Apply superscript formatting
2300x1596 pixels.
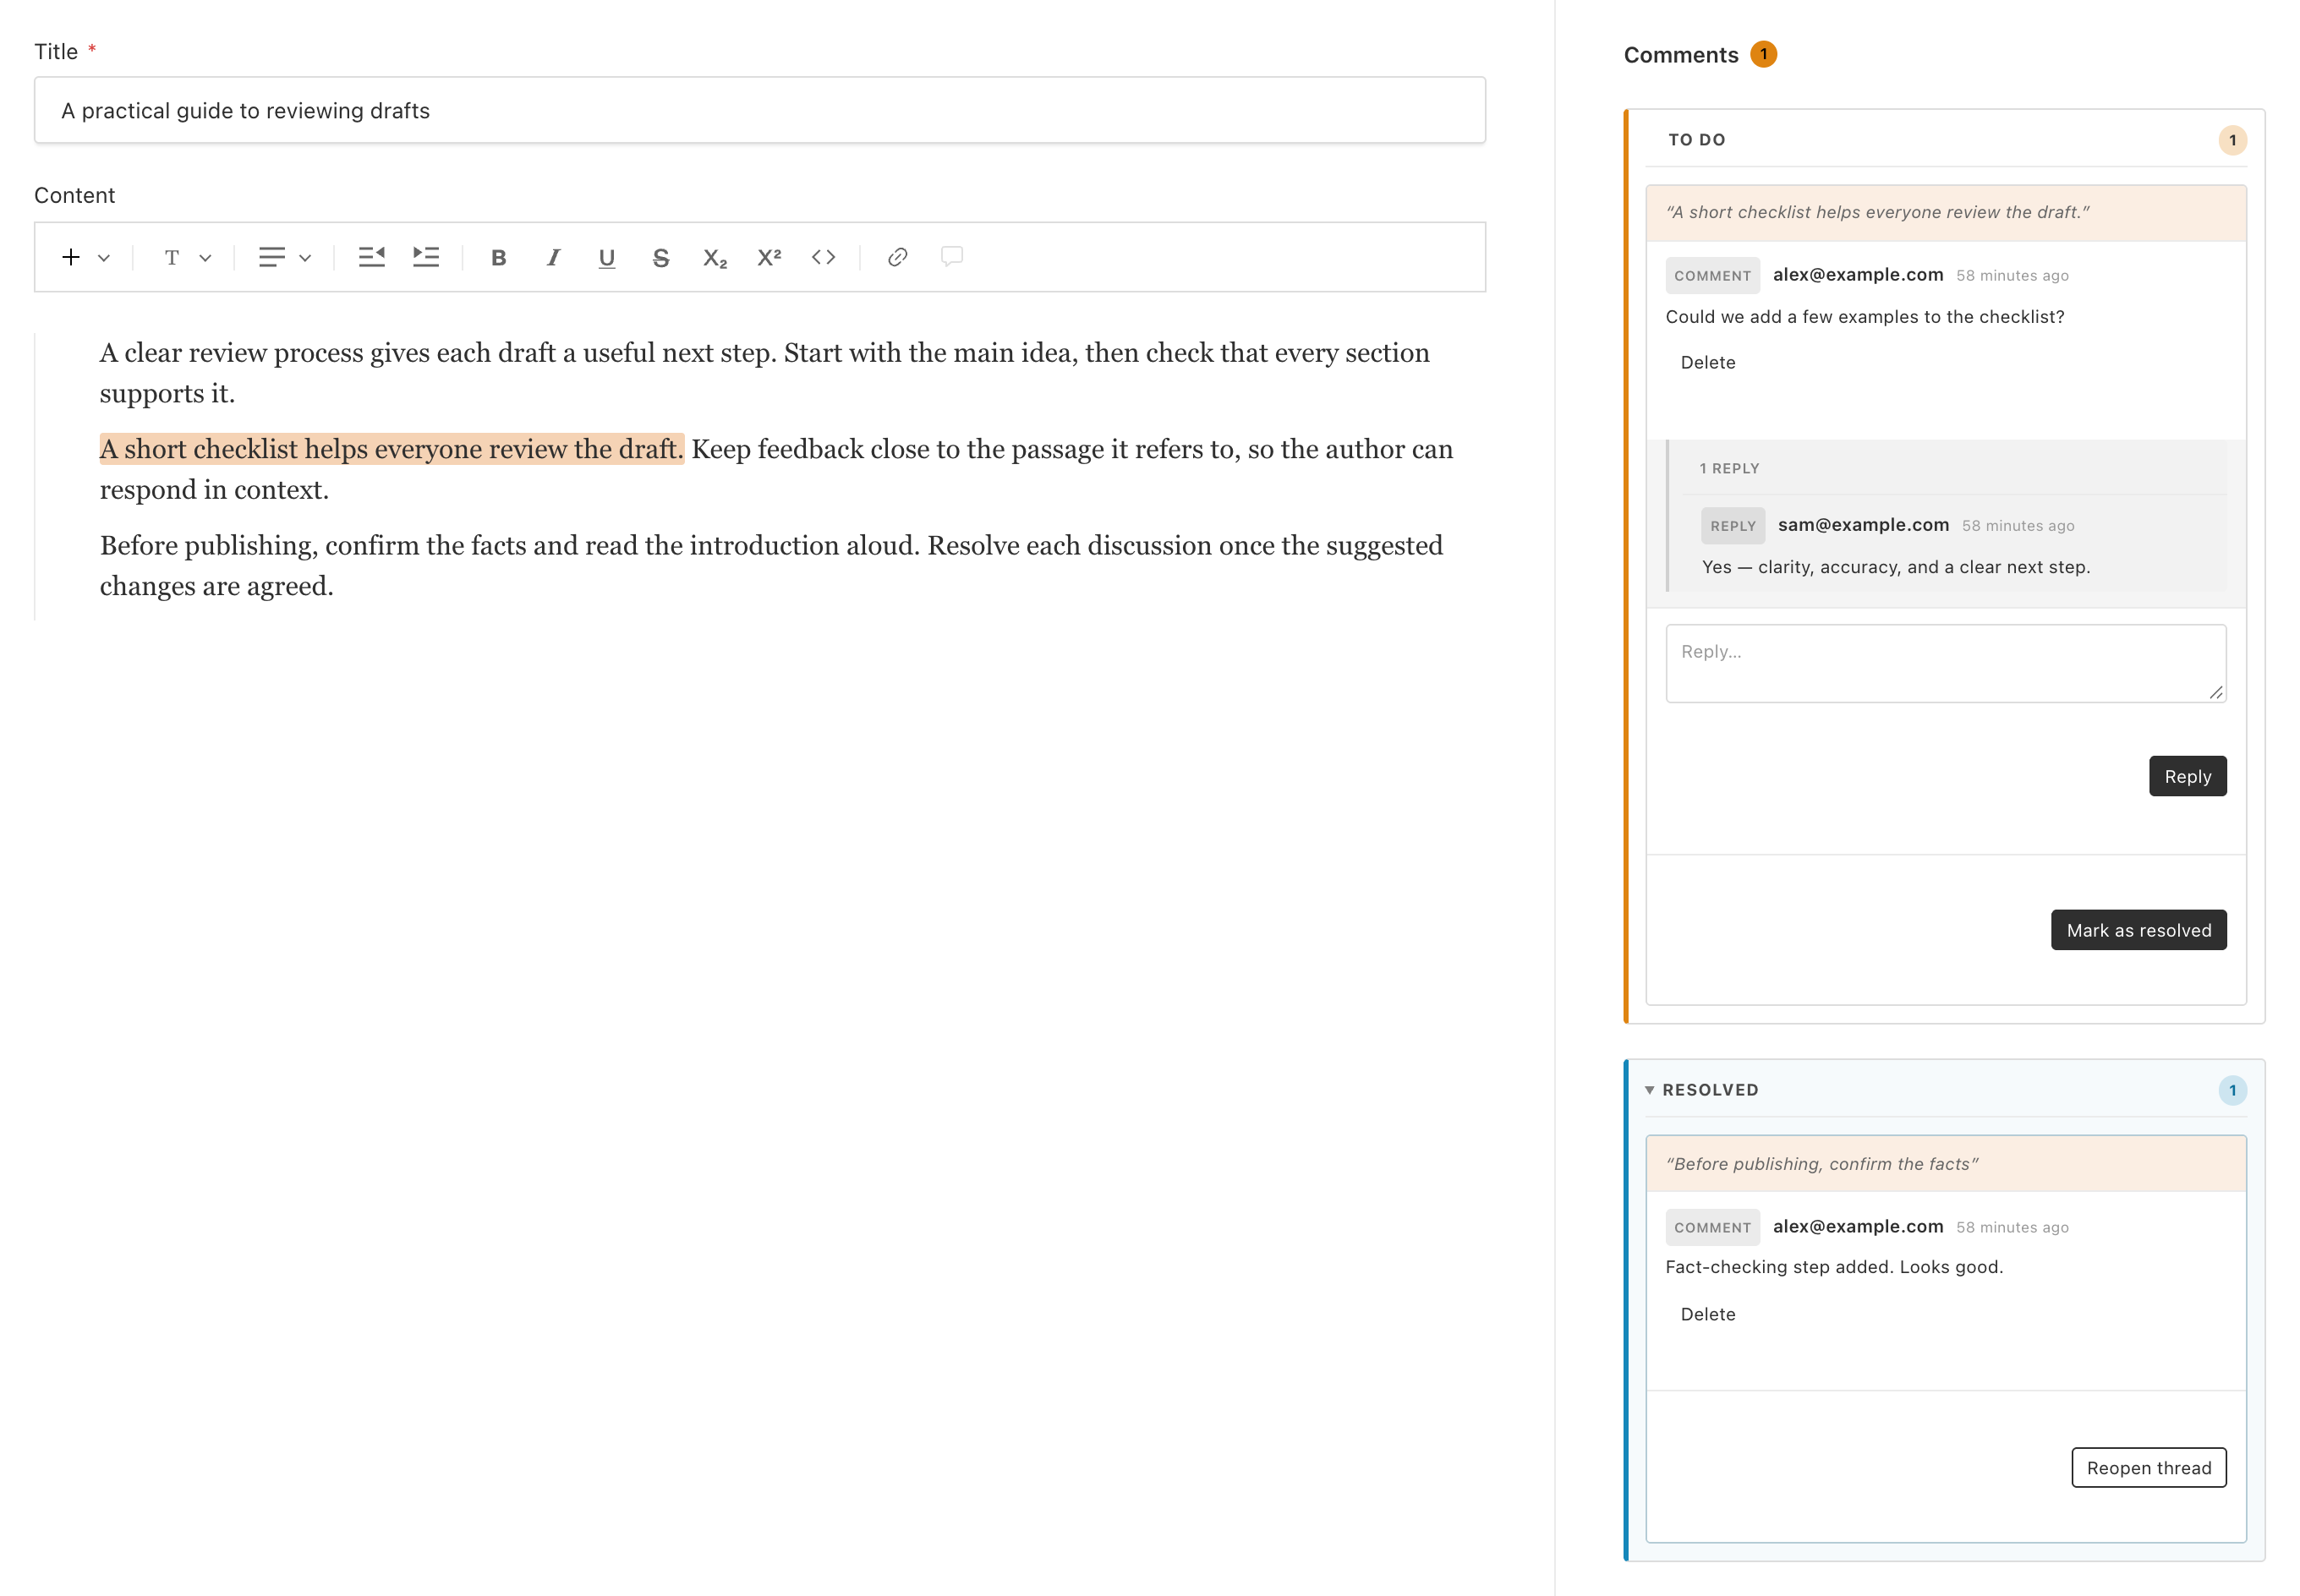tap(768, 258)
